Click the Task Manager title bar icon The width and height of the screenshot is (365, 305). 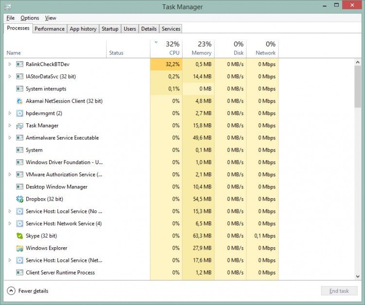7,7
